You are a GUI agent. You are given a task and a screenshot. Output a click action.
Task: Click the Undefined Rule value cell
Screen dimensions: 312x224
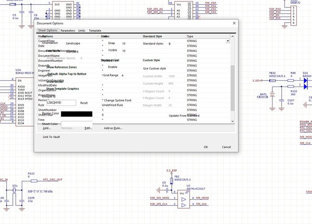pos(112,105)
